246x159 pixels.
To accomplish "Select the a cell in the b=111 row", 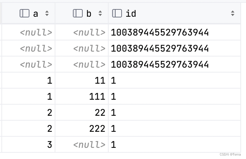I will tap(28, 97).
